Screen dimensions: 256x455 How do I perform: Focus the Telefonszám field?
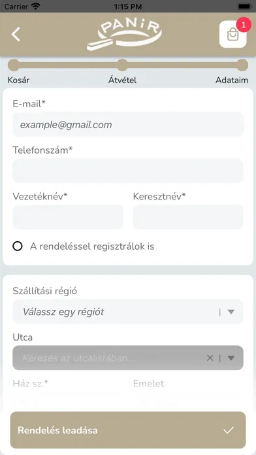(x=128, y=171)
